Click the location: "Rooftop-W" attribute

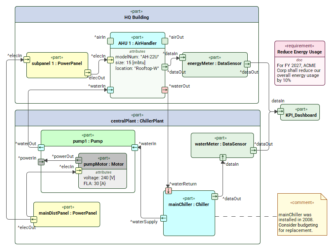coord(137,68)
